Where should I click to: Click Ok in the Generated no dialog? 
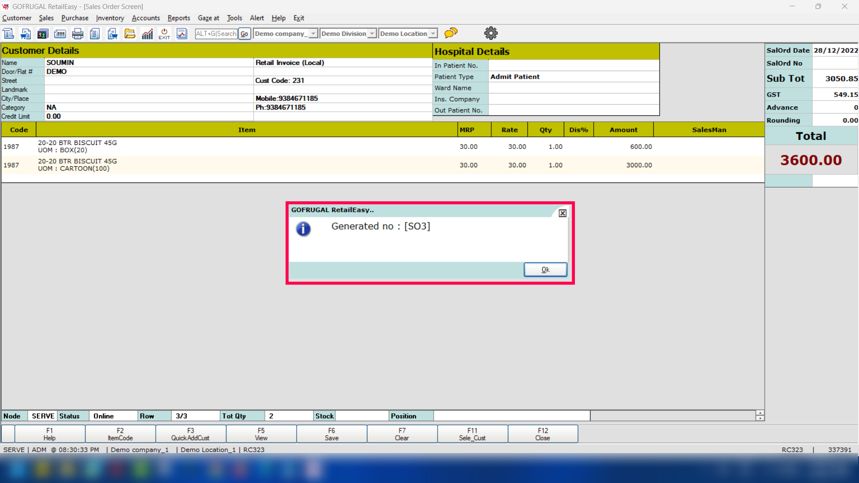pos(545,270)
